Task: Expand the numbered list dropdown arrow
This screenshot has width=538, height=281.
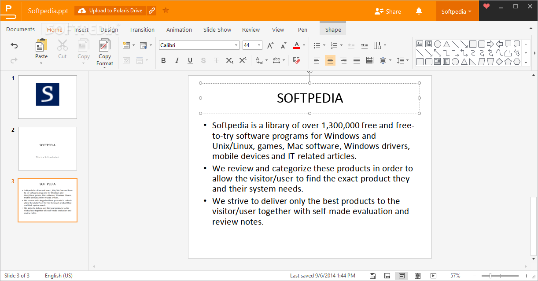Action: coord(341,45)
